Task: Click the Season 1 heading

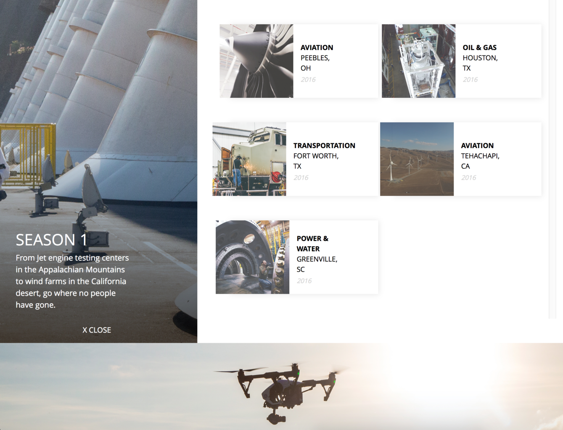Action: pyautogui.click(x=51, y=240)
